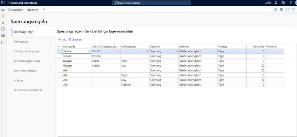Viewport: 297px width, 137px height.
Task: Open the Regeltyp dropdown in first row
Action: point(176,51)
